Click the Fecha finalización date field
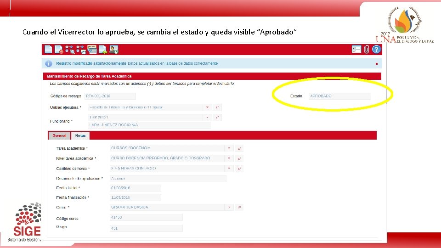This screenshot has width=441, height=248. [x=135, y=197]
